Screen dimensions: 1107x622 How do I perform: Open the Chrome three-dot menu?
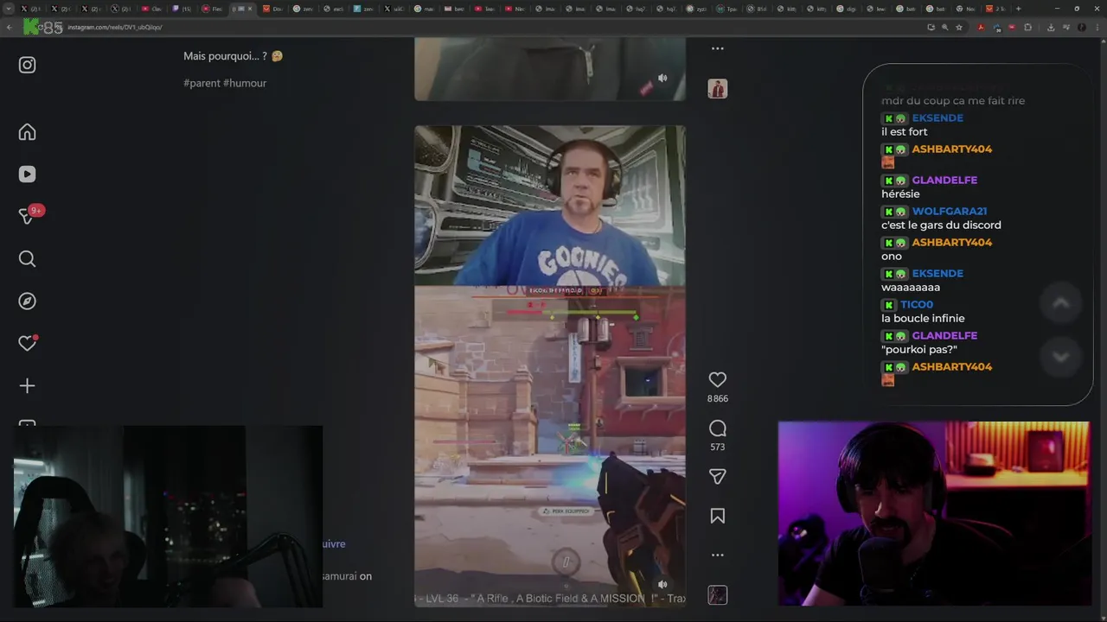click(x=1096, y=27)
